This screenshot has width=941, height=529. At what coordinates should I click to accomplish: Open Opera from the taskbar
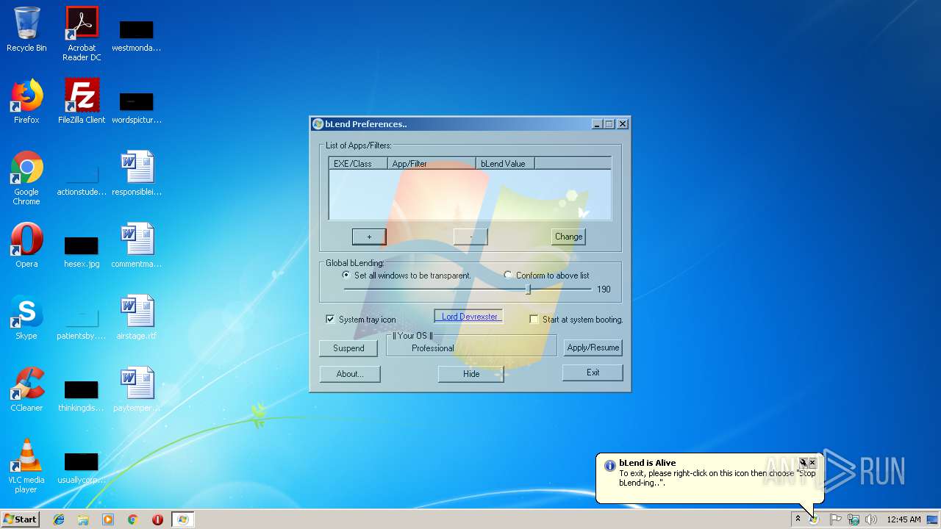[x=157, y=519]
